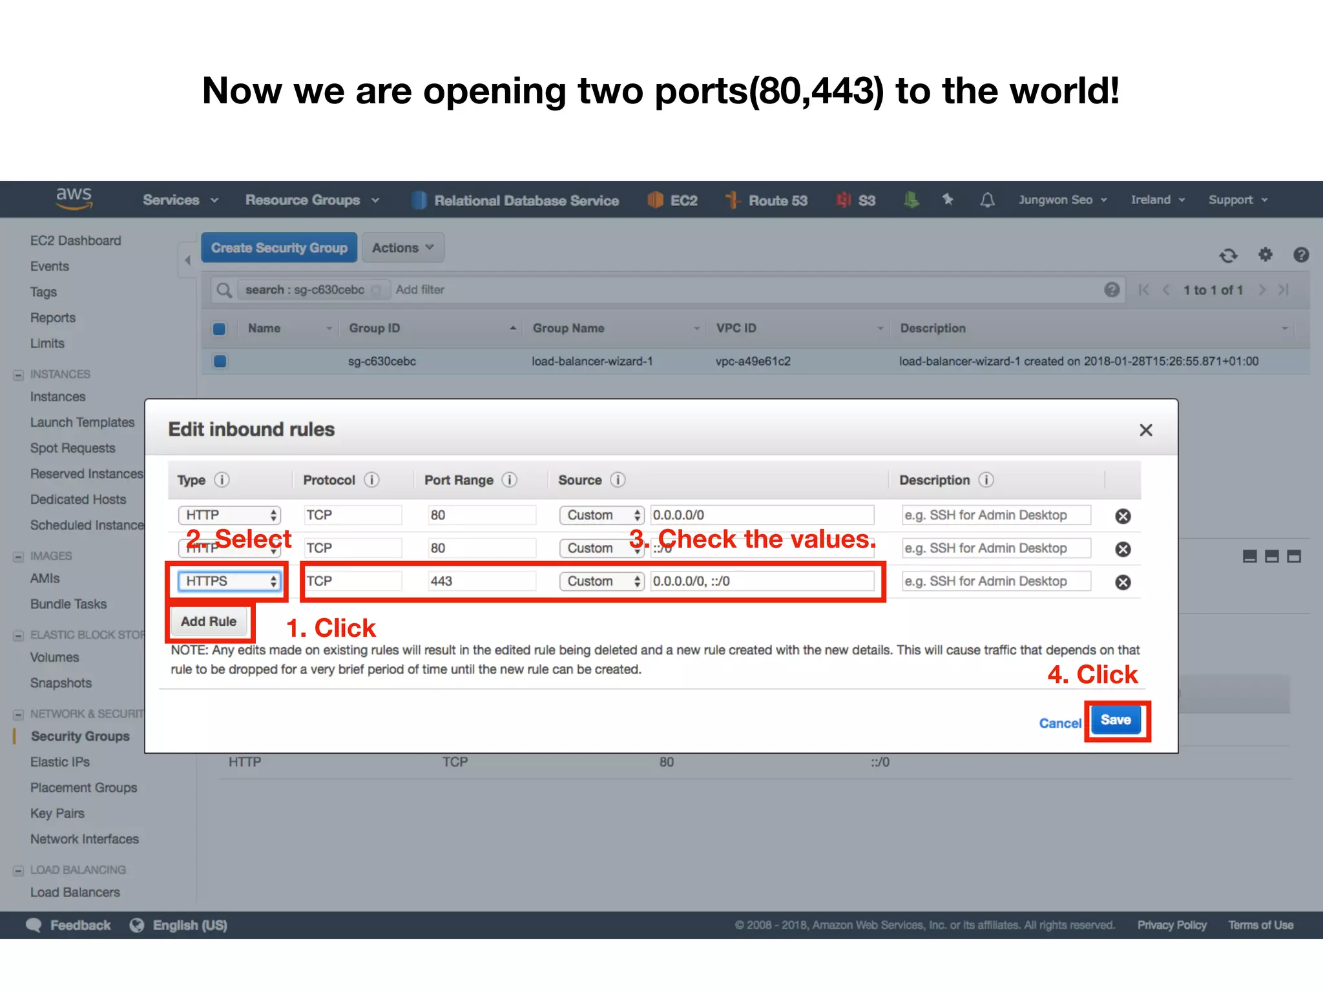Go to first page of results
The image size is (1323, 992).
click(1144, 290)
